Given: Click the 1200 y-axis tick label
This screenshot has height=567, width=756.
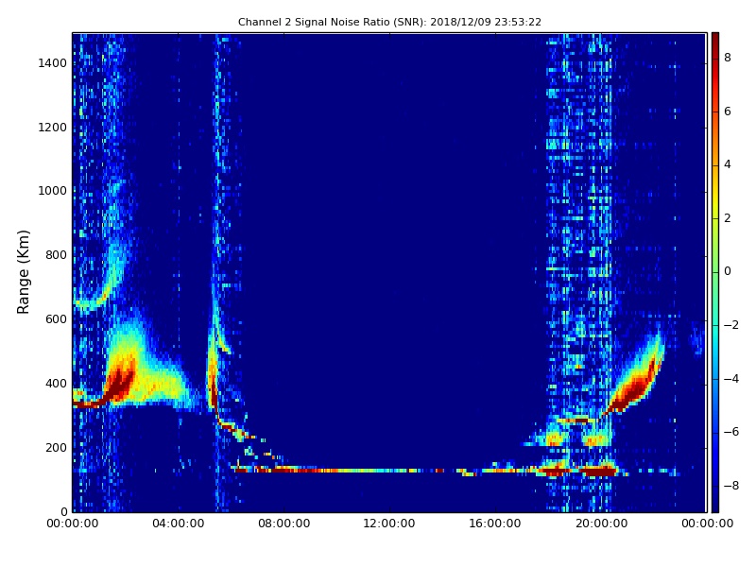Looking at the screenshot, I should click(53, 128).
